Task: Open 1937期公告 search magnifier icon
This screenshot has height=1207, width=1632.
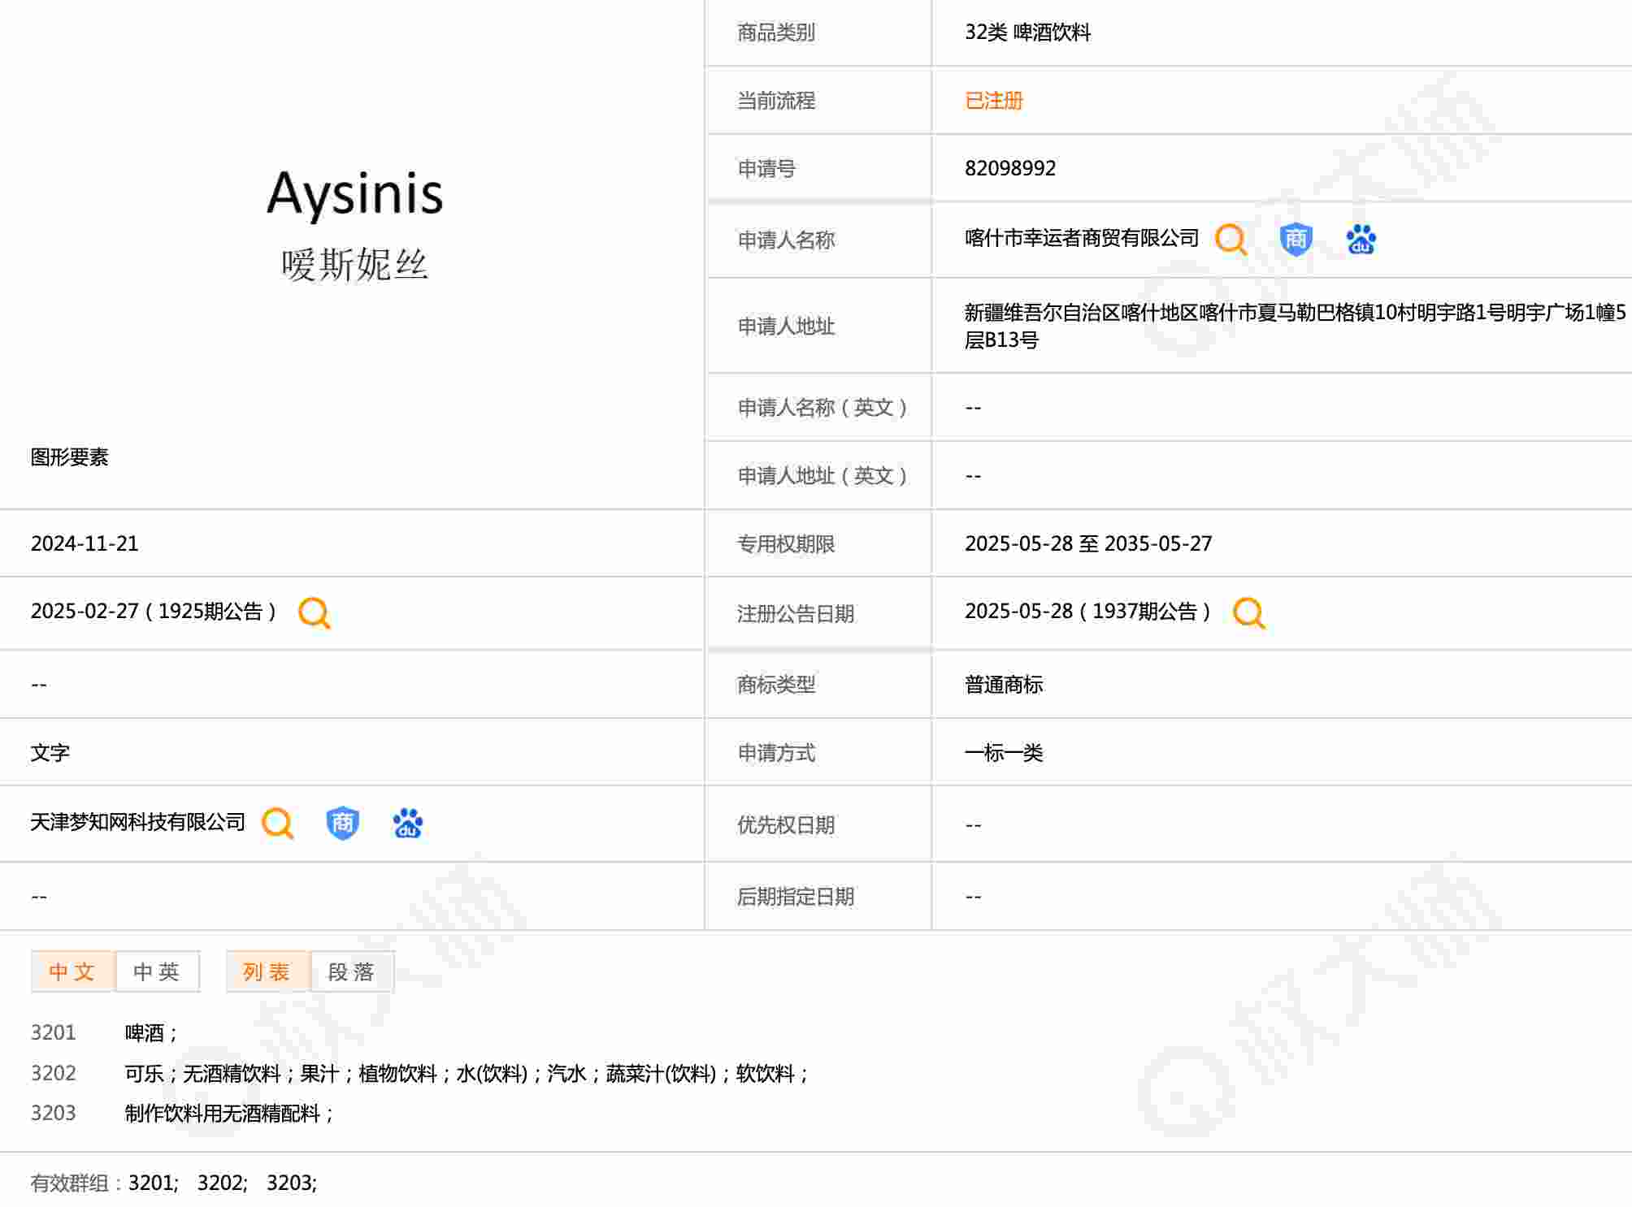Action: [x=1249, y=612]
